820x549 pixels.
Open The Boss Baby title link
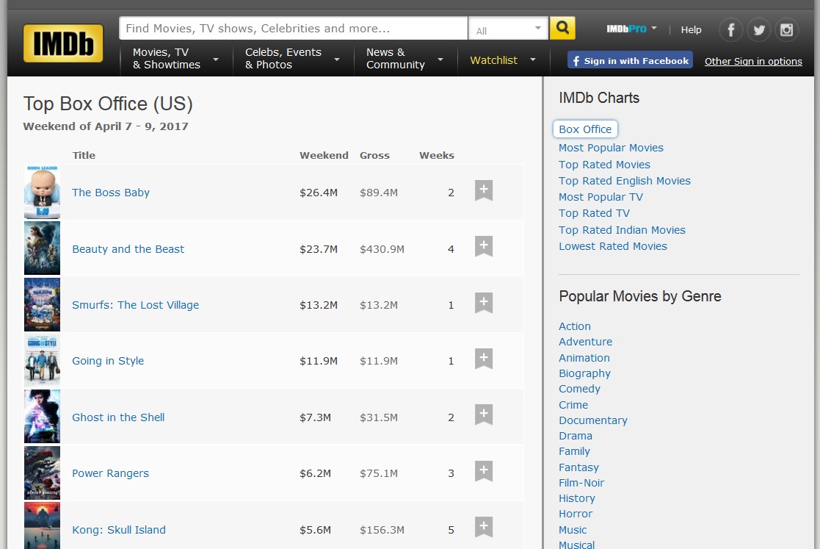tap(111, 193)
